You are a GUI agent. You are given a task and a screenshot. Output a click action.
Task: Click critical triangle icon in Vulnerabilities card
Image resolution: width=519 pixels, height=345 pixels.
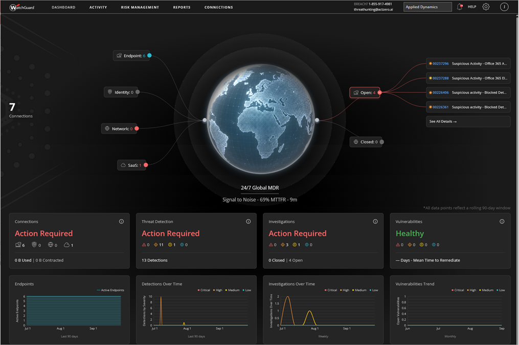(398, 245)
